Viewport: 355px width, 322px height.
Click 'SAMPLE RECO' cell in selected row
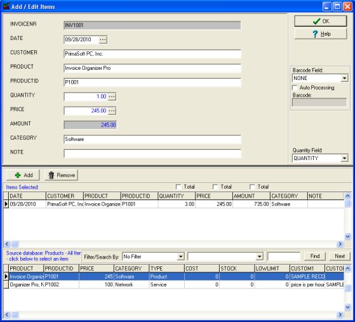307,276
